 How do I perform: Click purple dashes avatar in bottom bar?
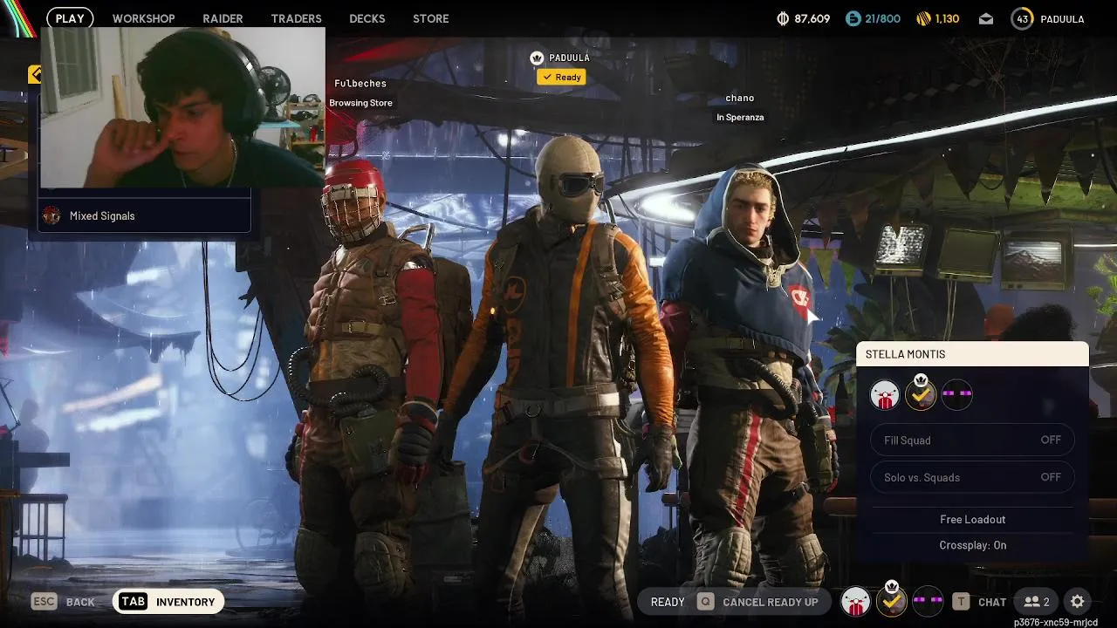[x=928, y=601]
